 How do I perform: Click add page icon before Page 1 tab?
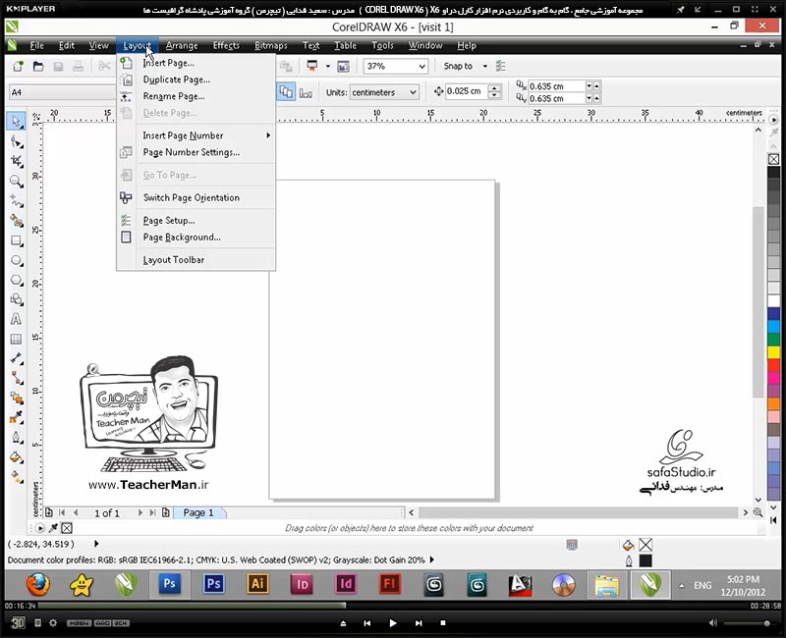[166, 512]
